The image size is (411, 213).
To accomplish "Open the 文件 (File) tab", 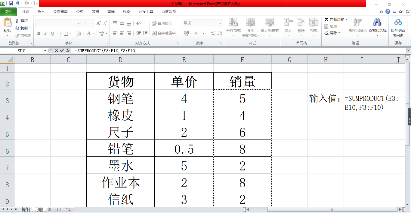I will [8, 12].
